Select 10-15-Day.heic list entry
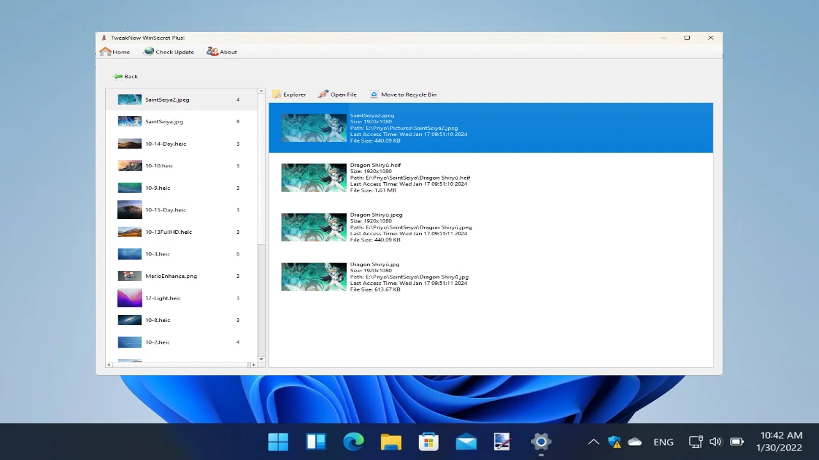 [182, 210]
